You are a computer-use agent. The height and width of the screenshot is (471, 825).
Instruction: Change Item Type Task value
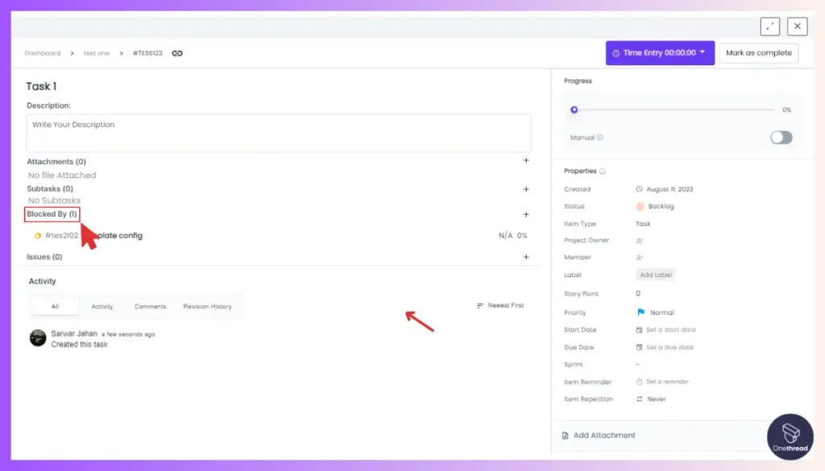pos(643,224)
